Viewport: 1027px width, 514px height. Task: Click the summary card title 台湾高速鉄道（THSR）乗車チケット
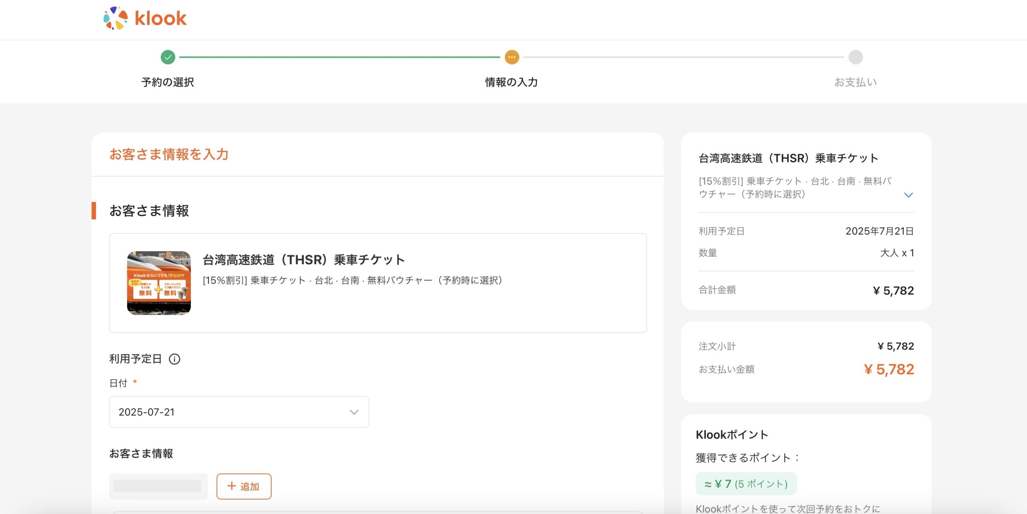pos(788,158)
